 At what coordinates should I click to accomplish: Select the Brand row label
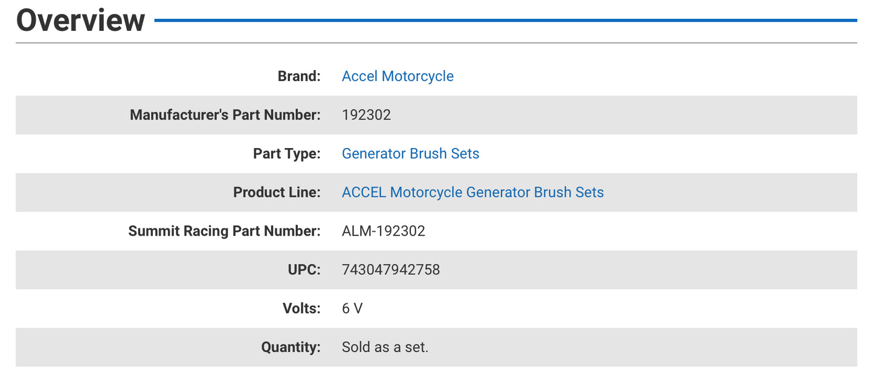pyautogui.click(x=299, y=76)
